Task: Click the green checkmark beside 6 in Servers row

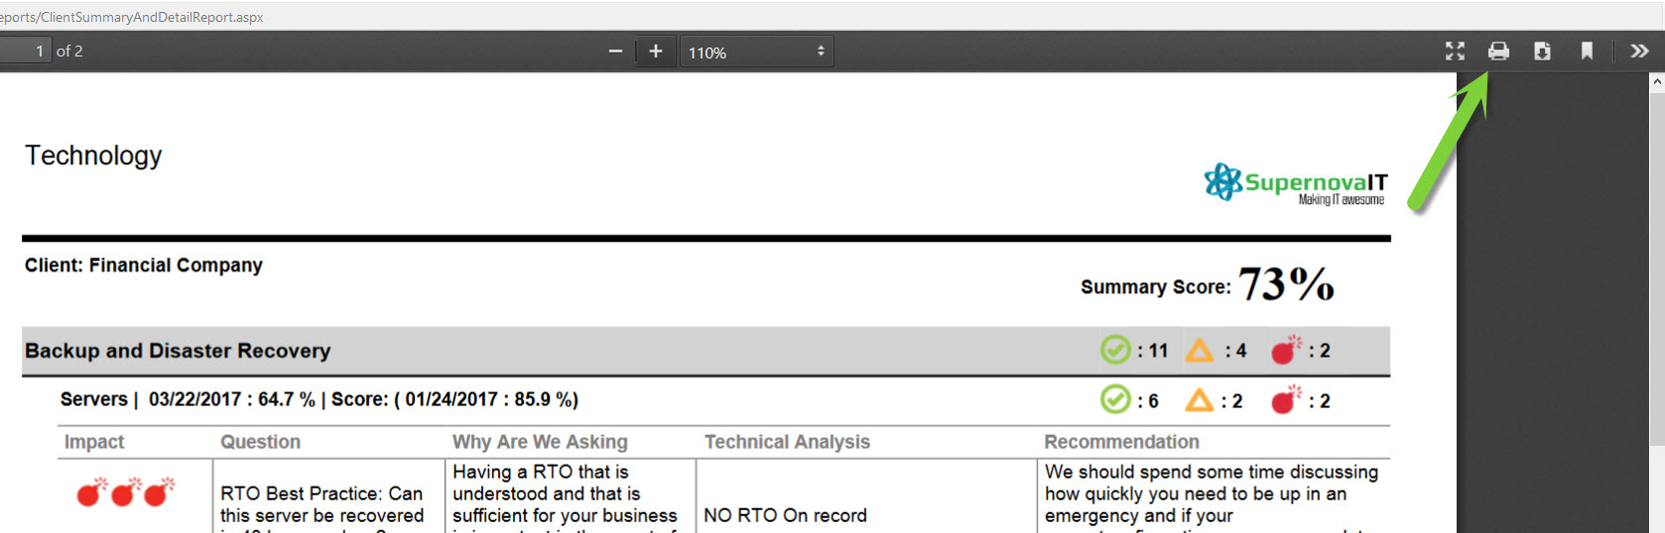Action: (1115, 399)
